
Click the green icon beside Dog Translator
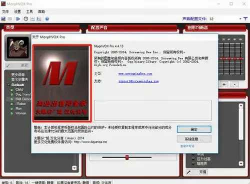click(x=12, y=94)
